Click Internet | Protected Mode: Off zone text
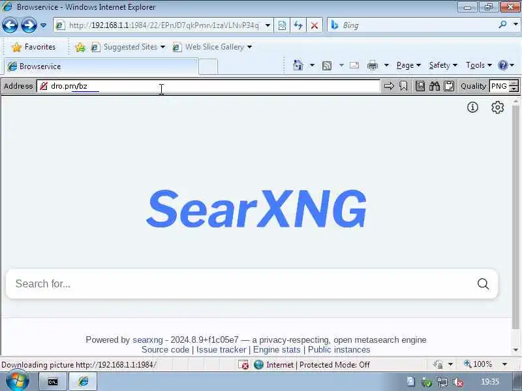The width and height of the screenshot is (522, 391). (x=318, y=365)
